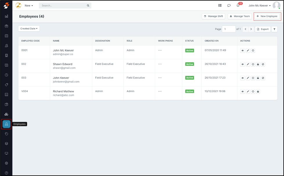
Task: Edit Shawn Edward with the pencil icon
Action: pos(248,64)
